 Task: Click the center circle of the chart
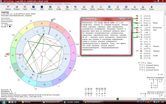pos(43,54)
